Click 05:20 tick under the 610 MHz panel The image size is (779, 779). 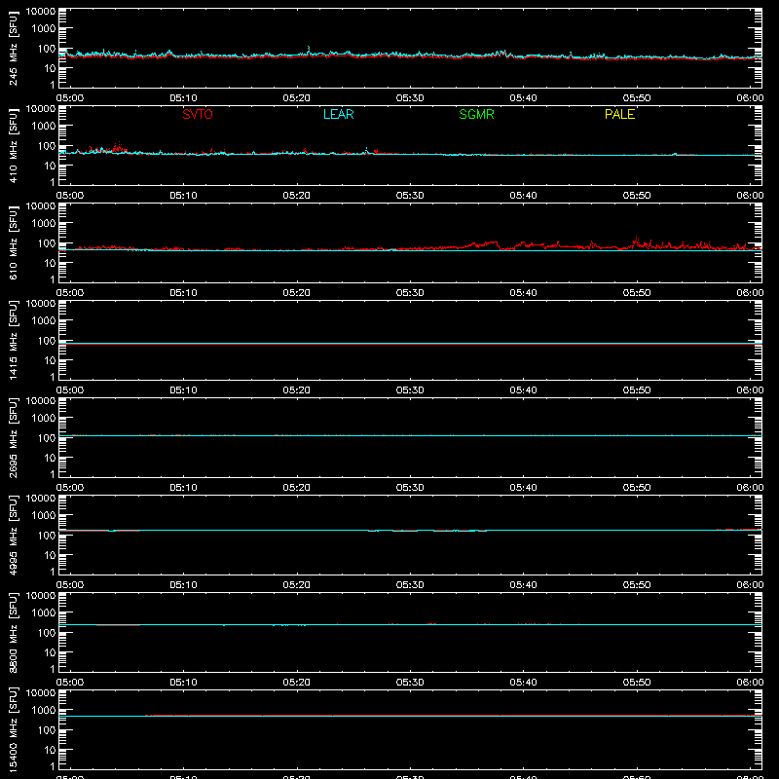(297, 293)
